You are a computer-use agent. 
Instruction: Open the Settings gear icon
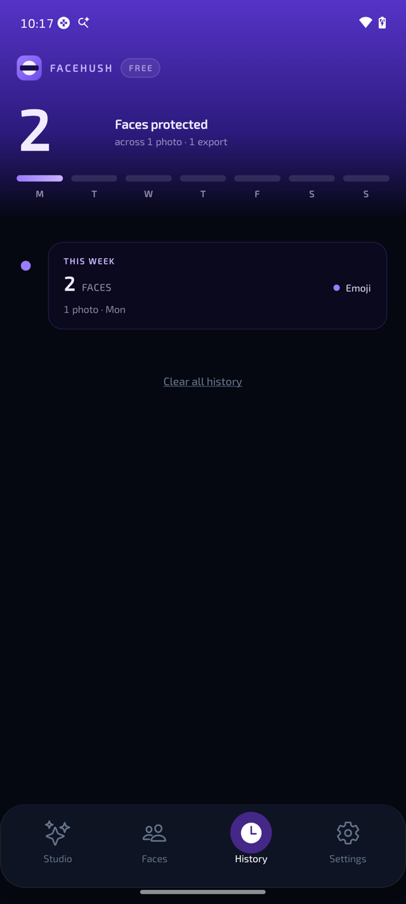(348, 833)
